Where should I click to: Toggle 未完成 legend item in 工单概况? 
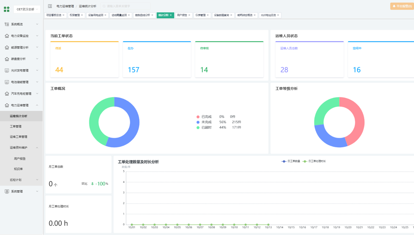[206, 122]
